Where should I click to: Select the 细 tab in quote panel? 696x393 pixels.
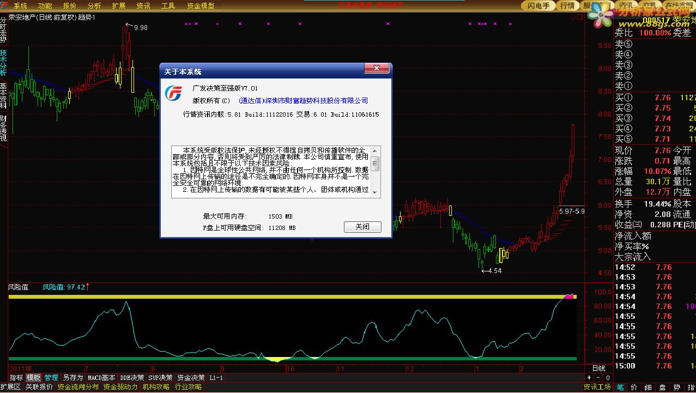point(648,387)
